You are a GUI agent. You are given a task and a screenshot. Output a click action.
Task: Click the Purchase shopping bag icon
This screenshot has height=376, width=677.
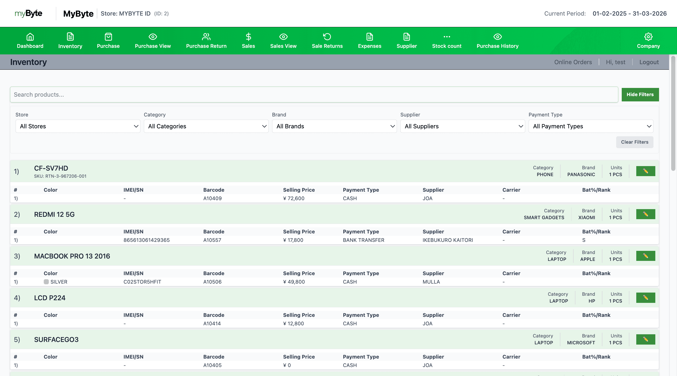pos(108,37)
